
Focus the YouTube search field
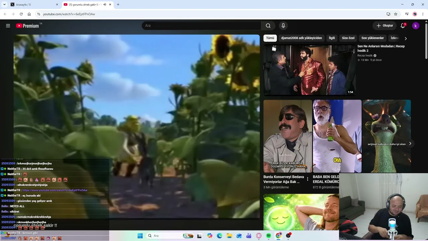click(201, 26)
